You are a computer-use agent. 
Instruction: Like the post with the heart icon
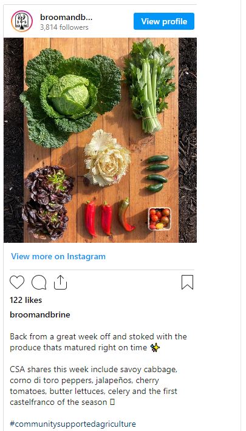coord(17,282)
